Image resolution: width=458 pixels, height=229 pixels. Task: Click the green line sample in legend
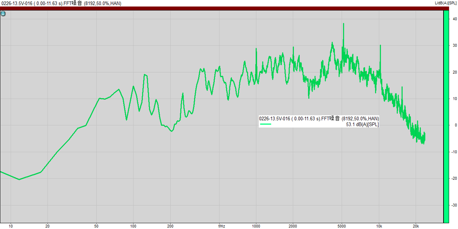pyautogui.click(x=266, y=124)
